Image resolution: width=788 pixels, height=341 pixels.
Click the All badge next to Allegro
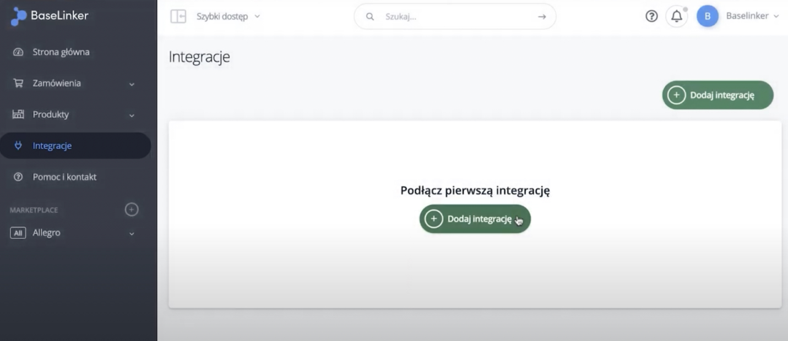[18, 232]
